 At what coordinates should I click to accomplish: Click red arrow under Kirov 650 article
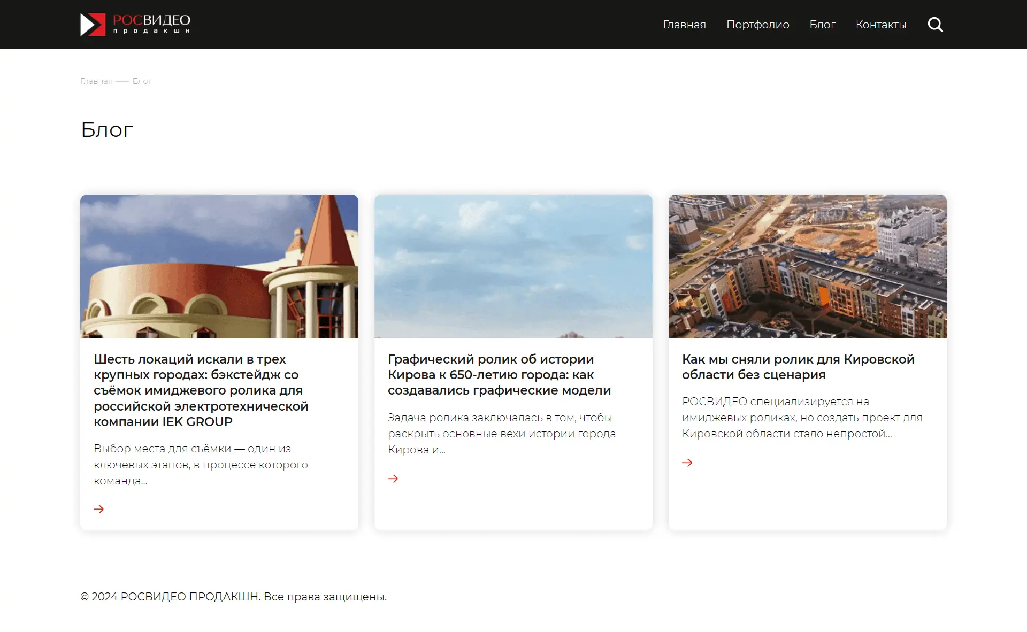pos(393,479)
